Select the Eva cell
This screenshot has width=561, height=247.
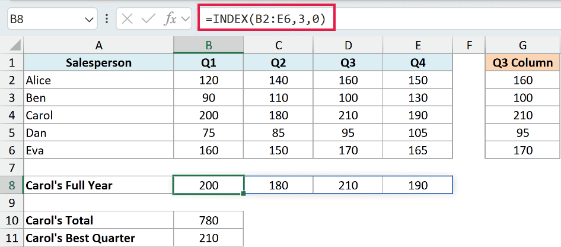99,150
